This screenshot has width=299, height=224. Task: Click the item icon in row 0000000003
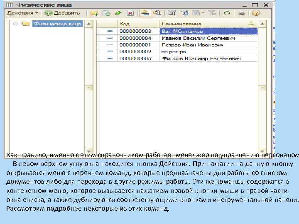[110, 31]
